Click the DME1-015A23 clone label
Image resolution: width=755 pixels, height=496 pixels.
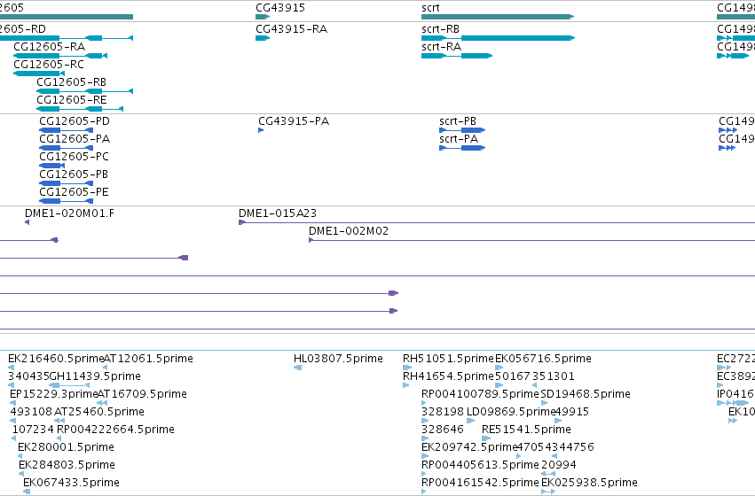[278, 213]
